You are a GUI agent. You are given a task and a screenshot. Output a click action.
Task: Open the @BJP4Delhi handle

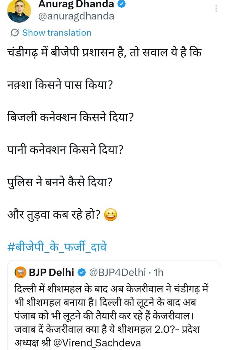(117, 273)
